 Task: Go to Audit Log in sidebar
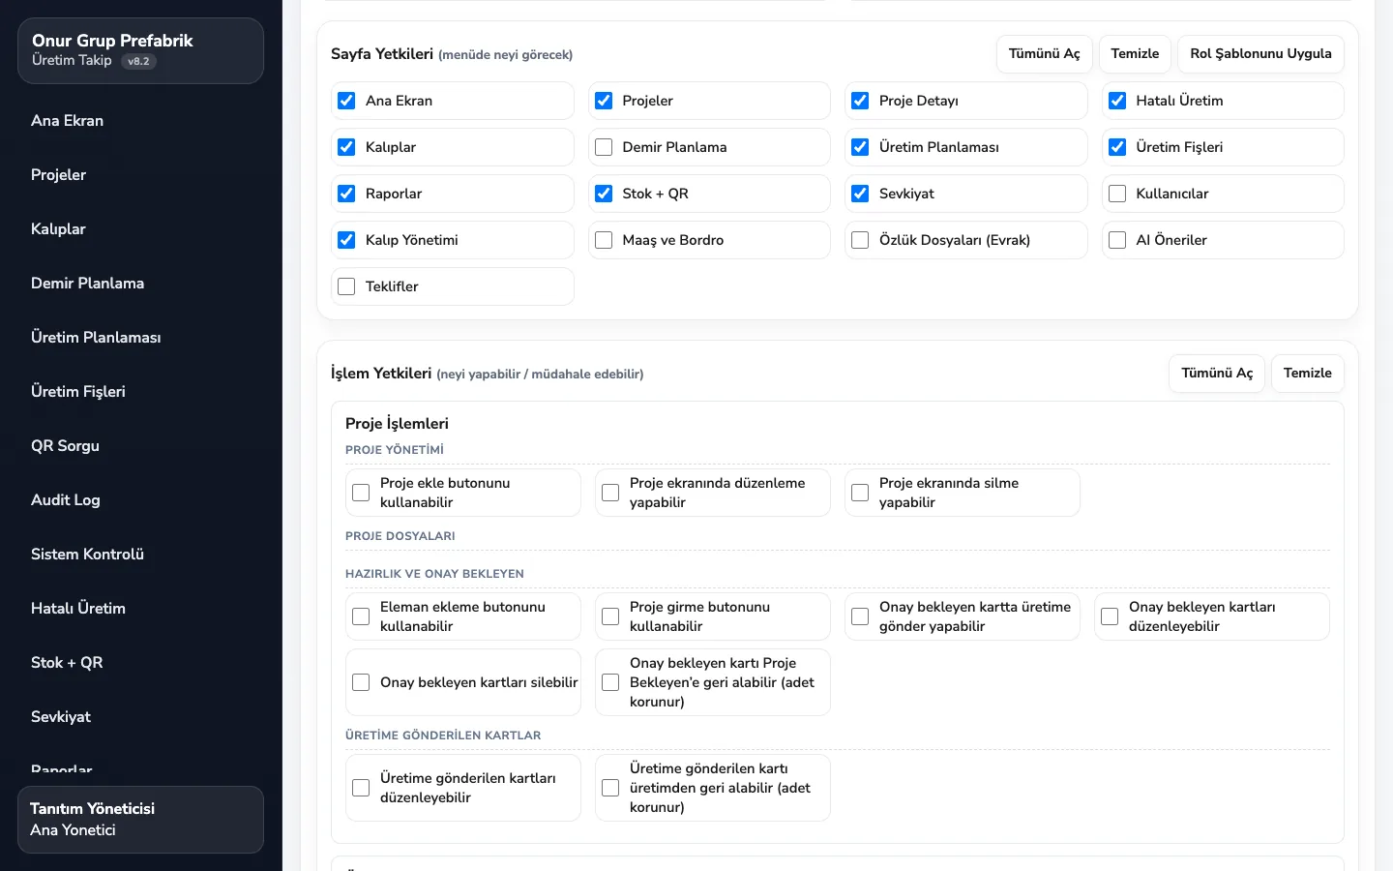(x=141, y=500)
